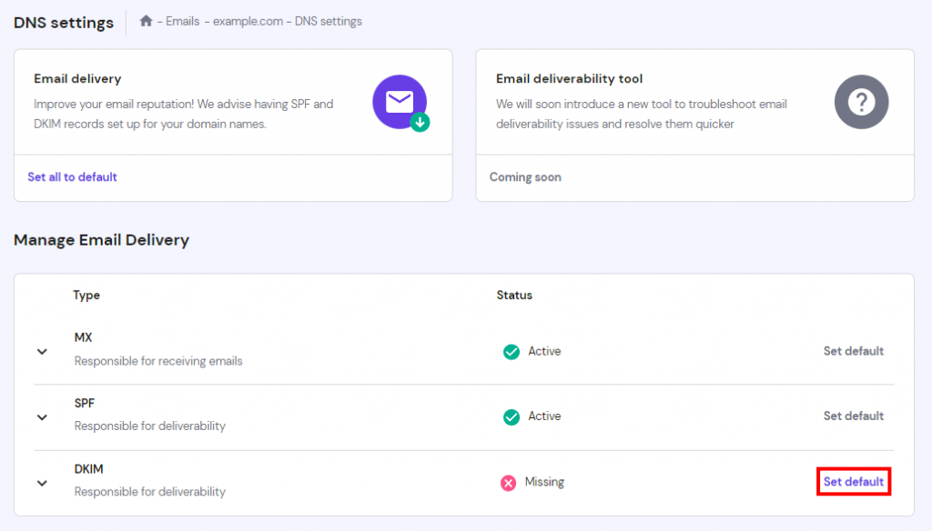Click Set default for the MX record

pyautogui.click(x=853, y=351)
